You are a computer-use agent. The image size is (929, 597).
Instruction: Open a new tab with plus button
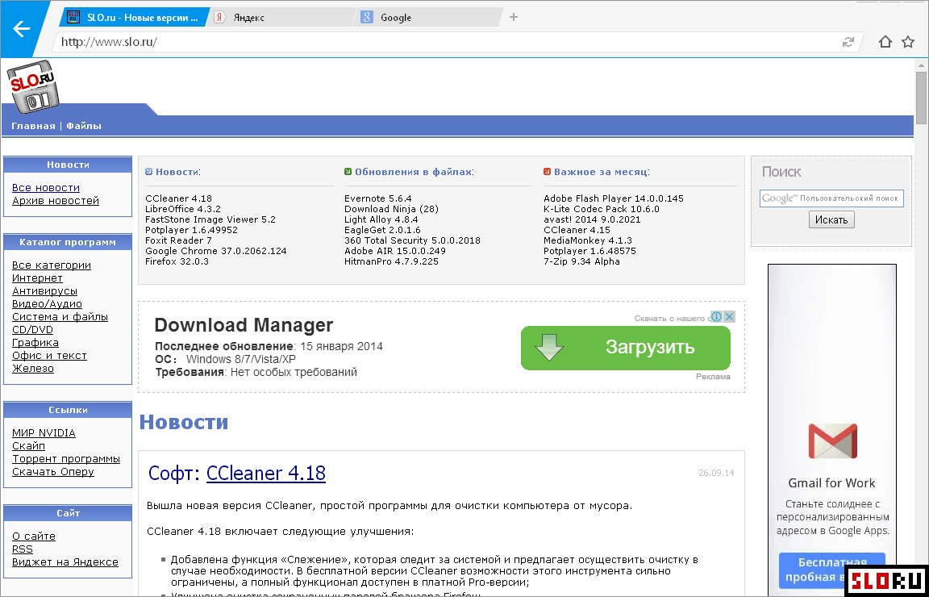point(514,17)
